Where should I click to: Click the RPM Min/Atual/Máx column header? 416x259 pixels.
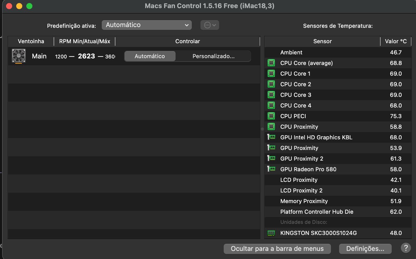coord(84,41)
